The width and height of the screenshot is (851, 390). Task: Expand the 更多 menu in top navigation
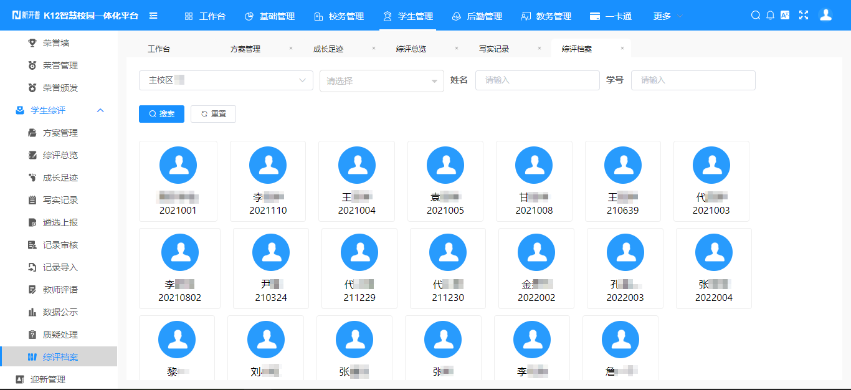tap(662, 16)
